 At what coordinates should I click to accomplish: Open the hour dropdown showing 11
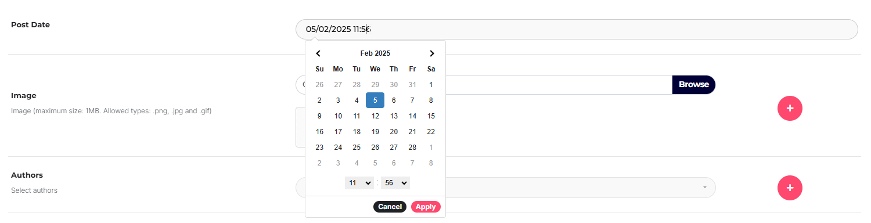359,183
